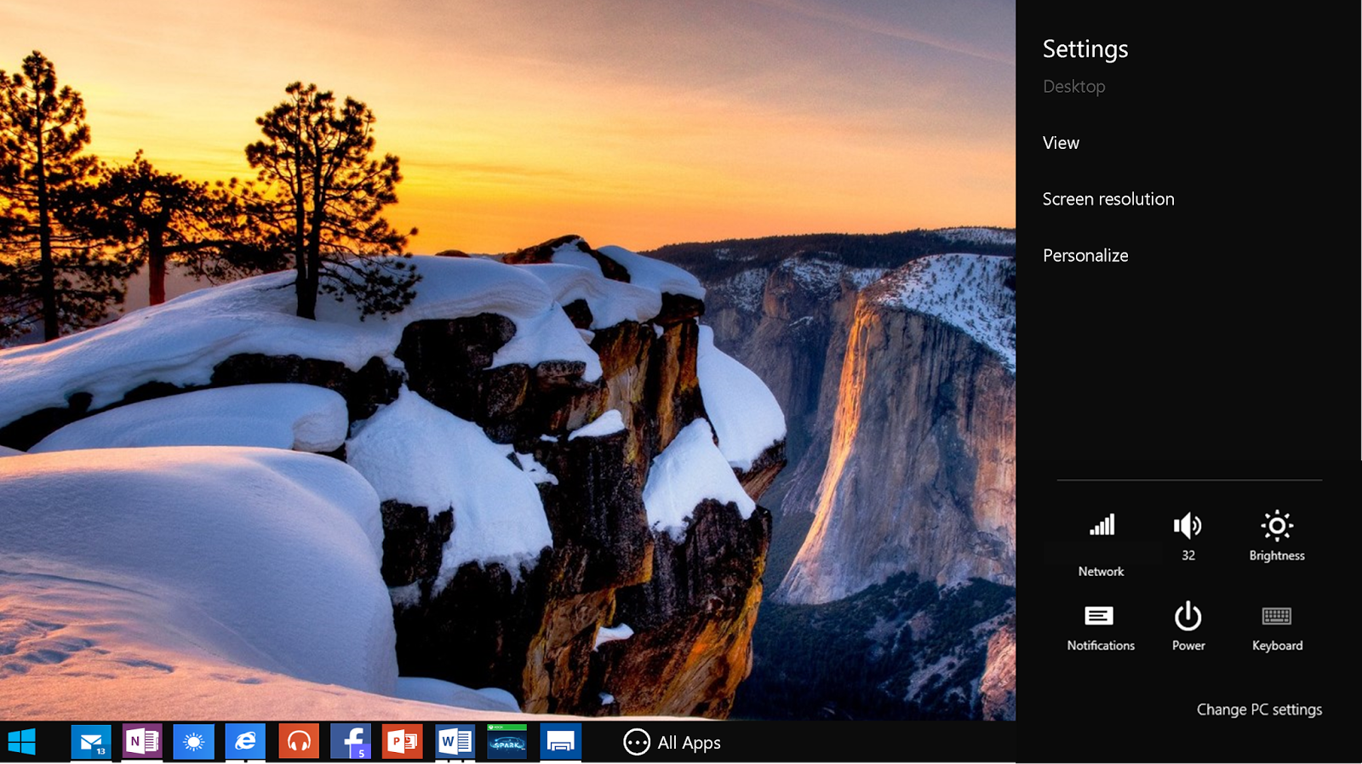Open the scanner/printer app icon
This screenshot has height=764, width=1362.
560,742
